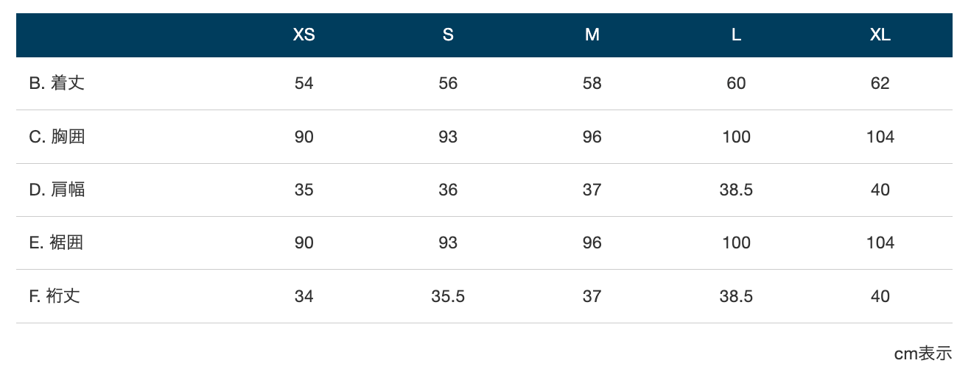
Task: Click the C. 胸囲 row label
Action: 57,137
